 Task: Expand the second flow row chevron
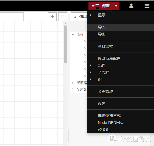[85, 48]
